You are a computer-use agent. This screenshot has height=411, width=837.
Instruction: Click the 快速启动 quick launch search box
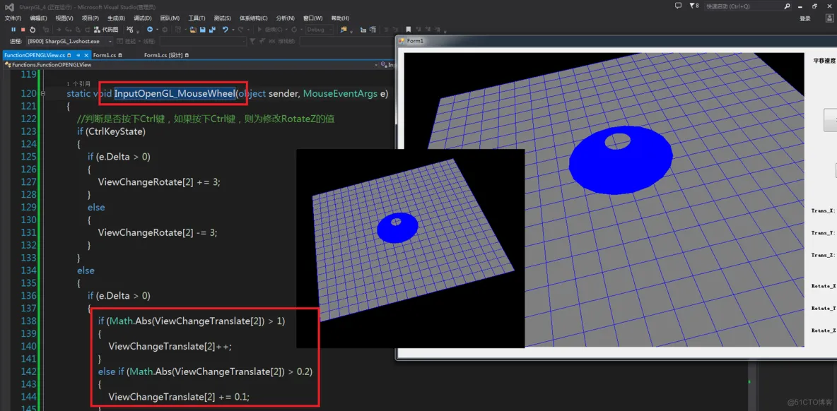pyautogui.click(x=742, y=6)
